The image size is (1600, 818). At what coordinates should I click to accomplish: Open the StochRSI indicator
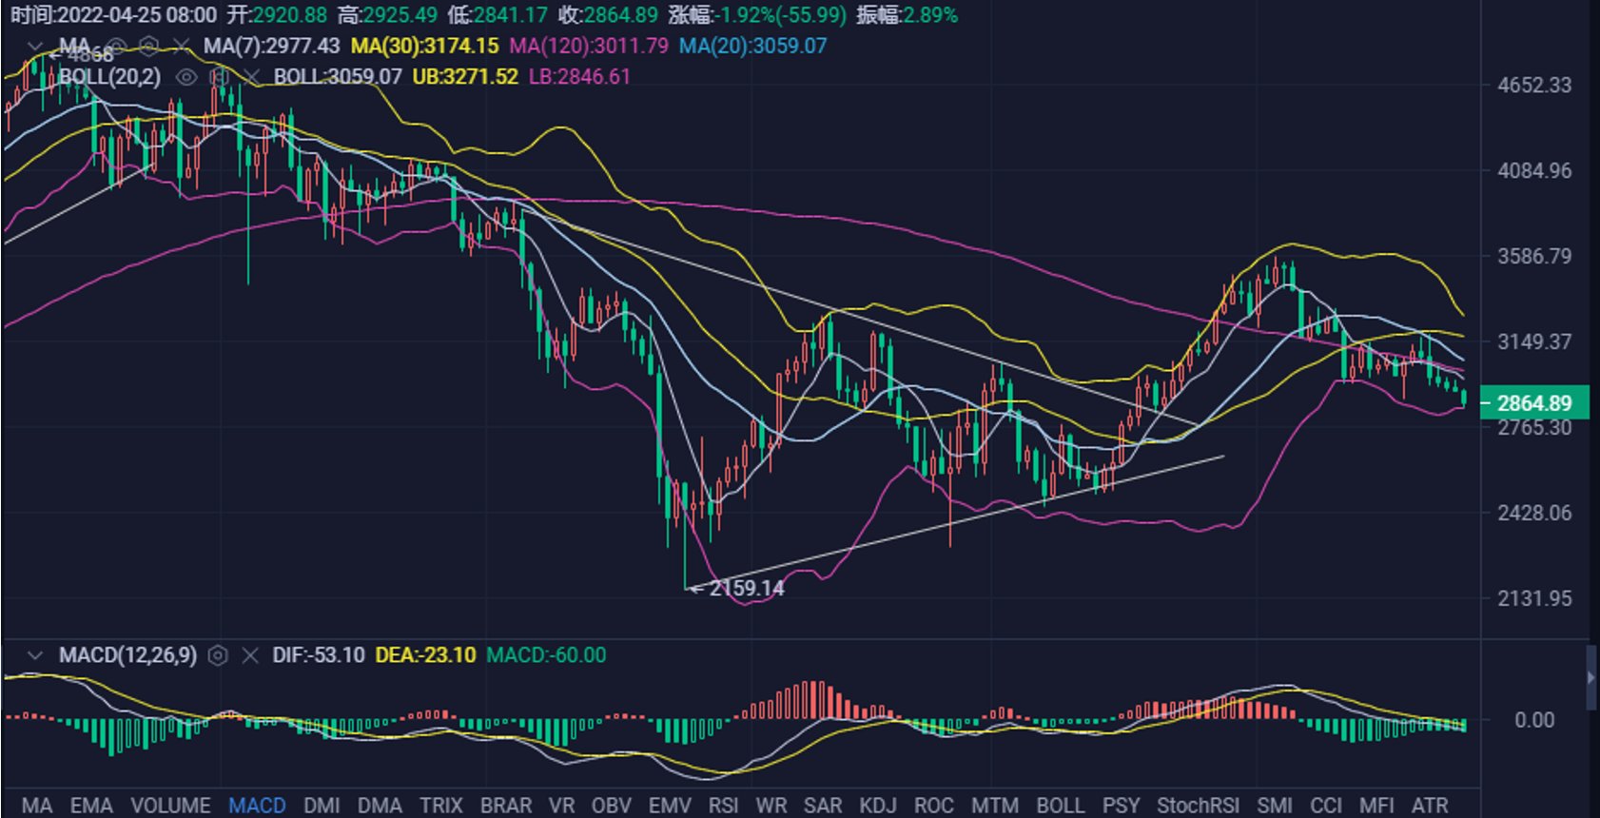[1198, 805]
